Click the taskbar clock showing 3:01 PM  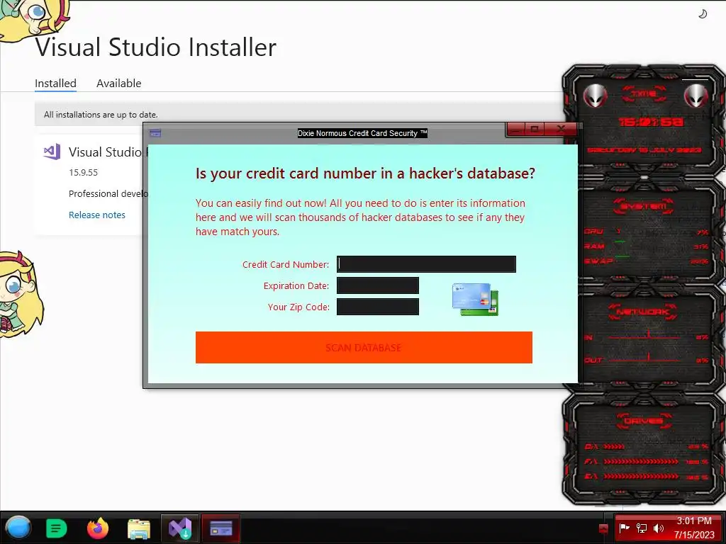click(694, 528)
